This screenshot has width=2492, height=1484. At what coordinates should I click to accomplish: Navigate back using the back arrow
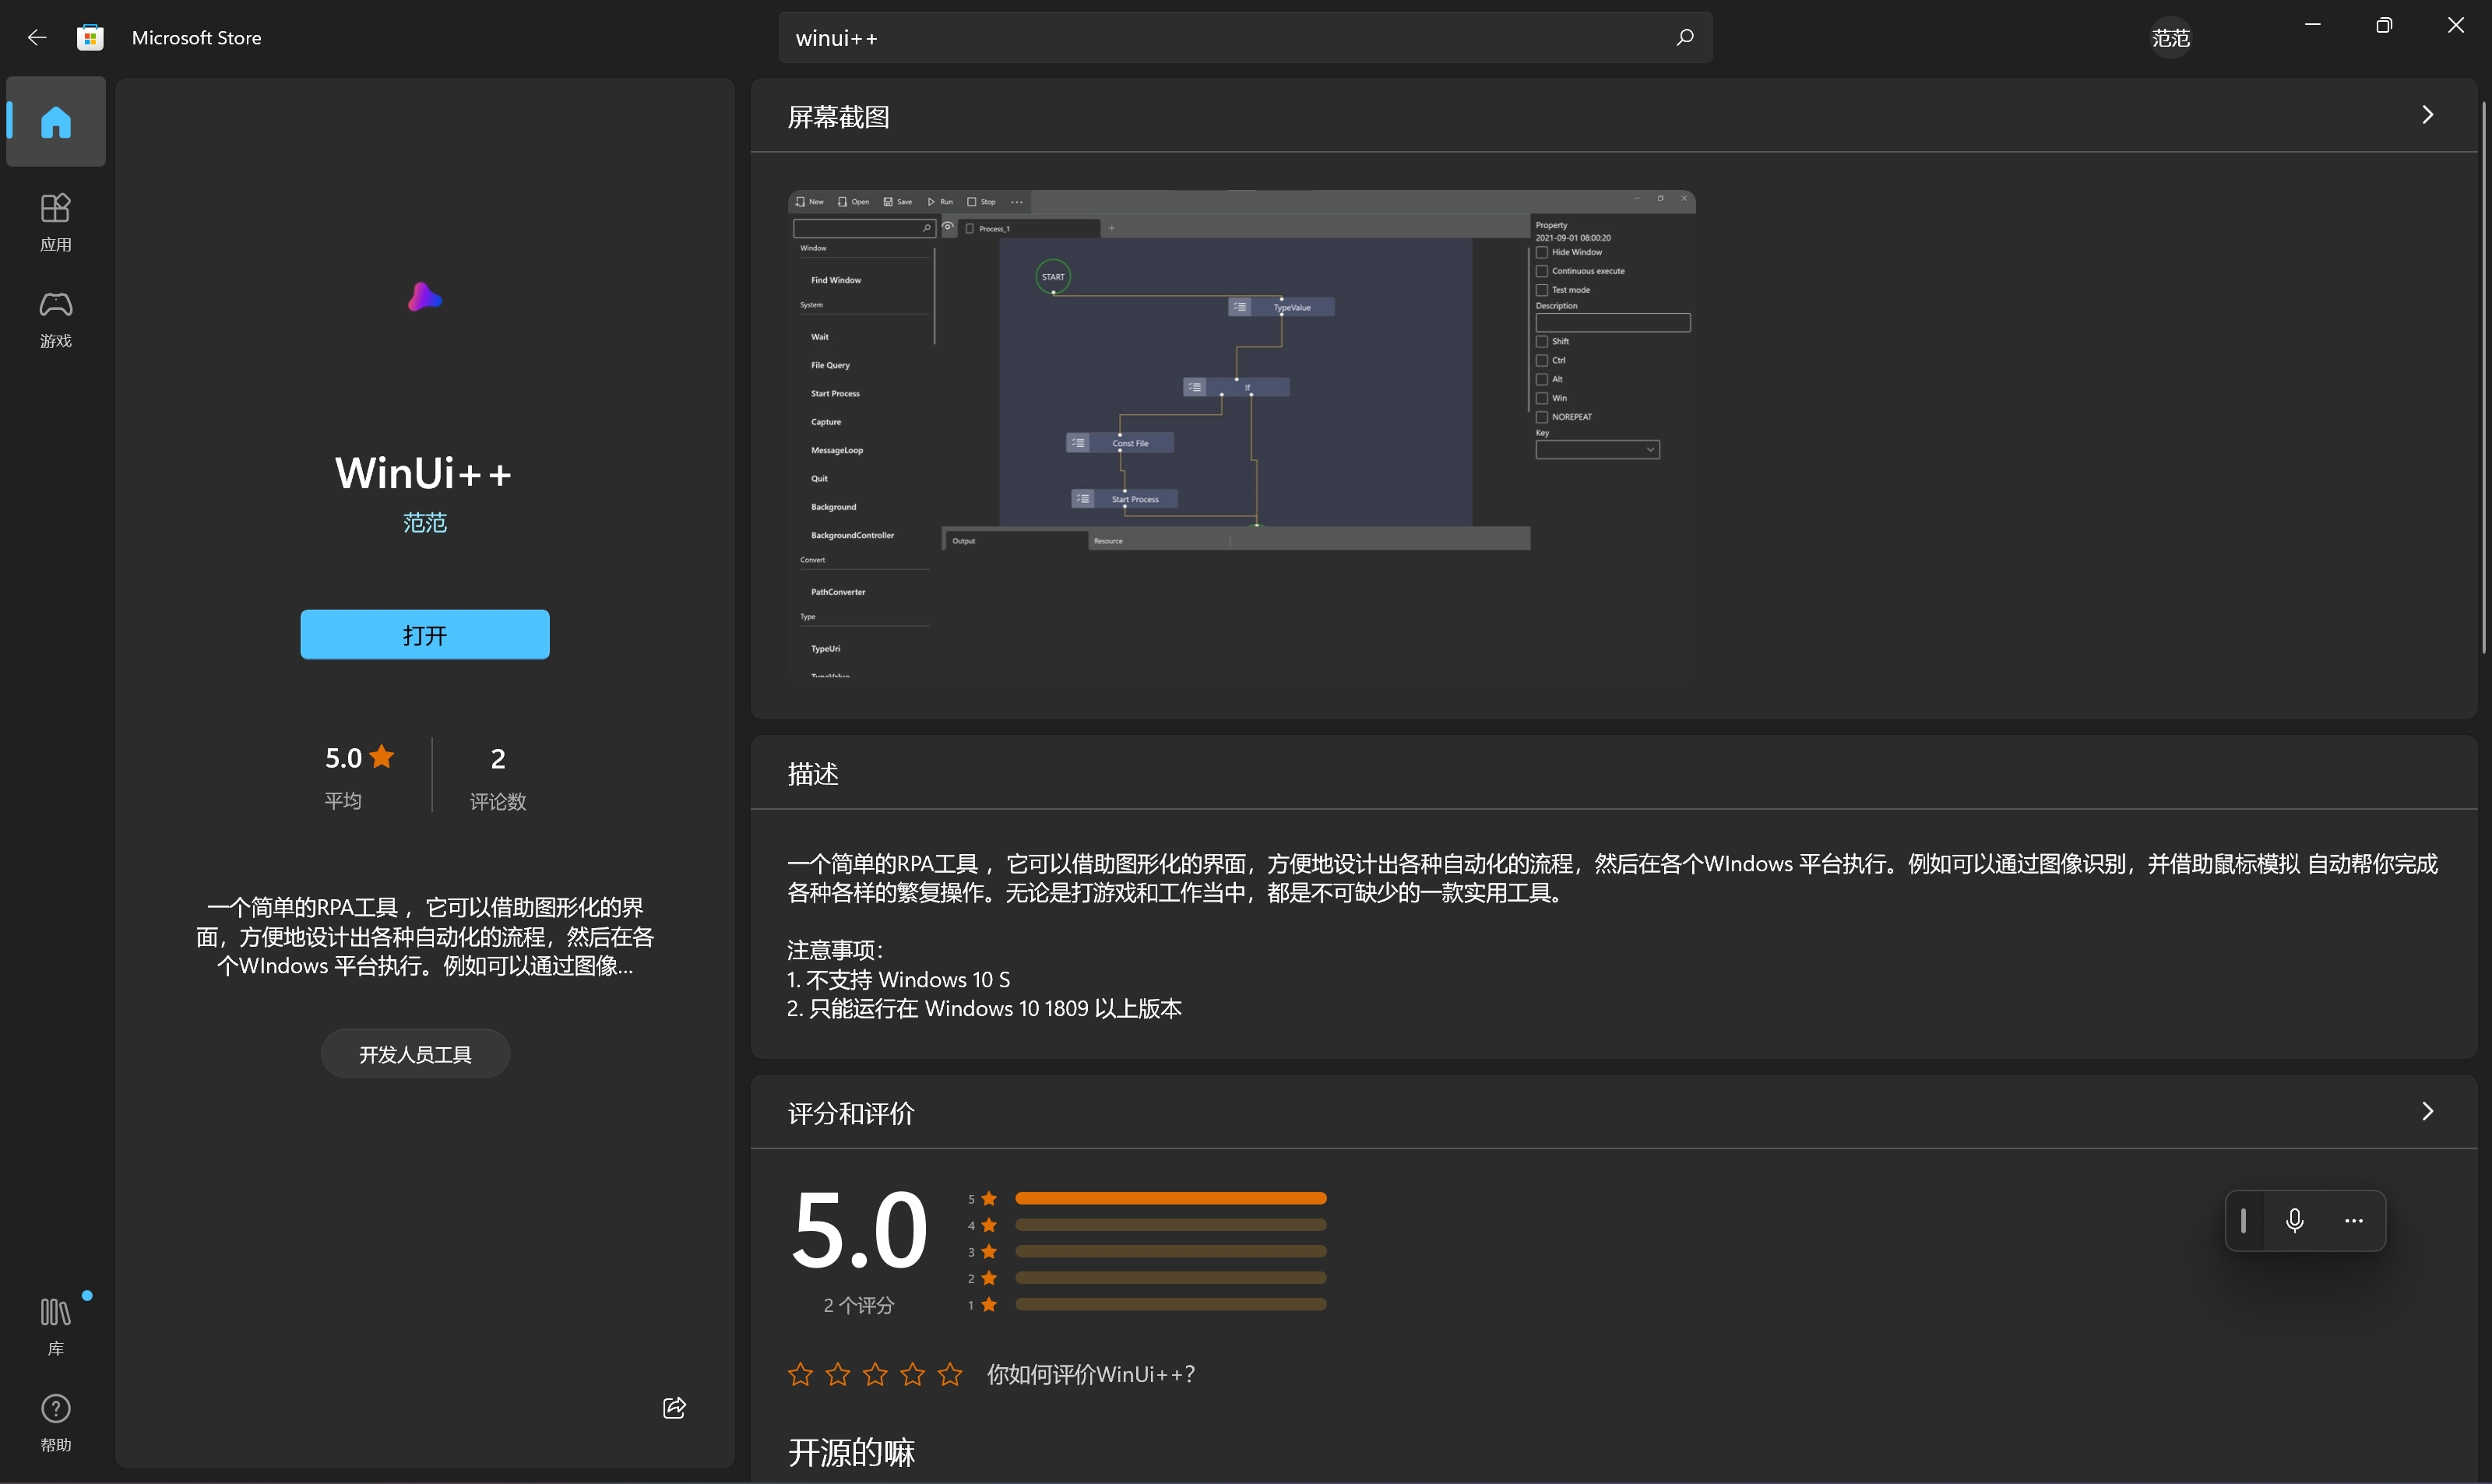tap(36, 37)
